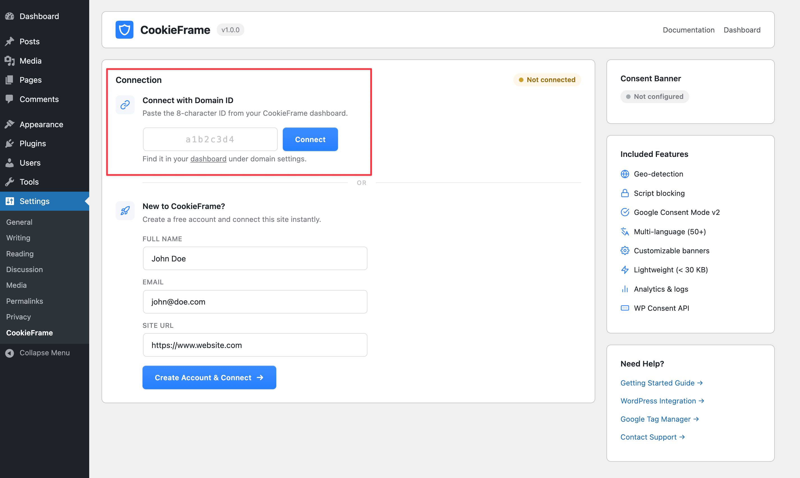Focus the Email input field
Viewport: 800px width, 478px height.
tap(255, 301)
